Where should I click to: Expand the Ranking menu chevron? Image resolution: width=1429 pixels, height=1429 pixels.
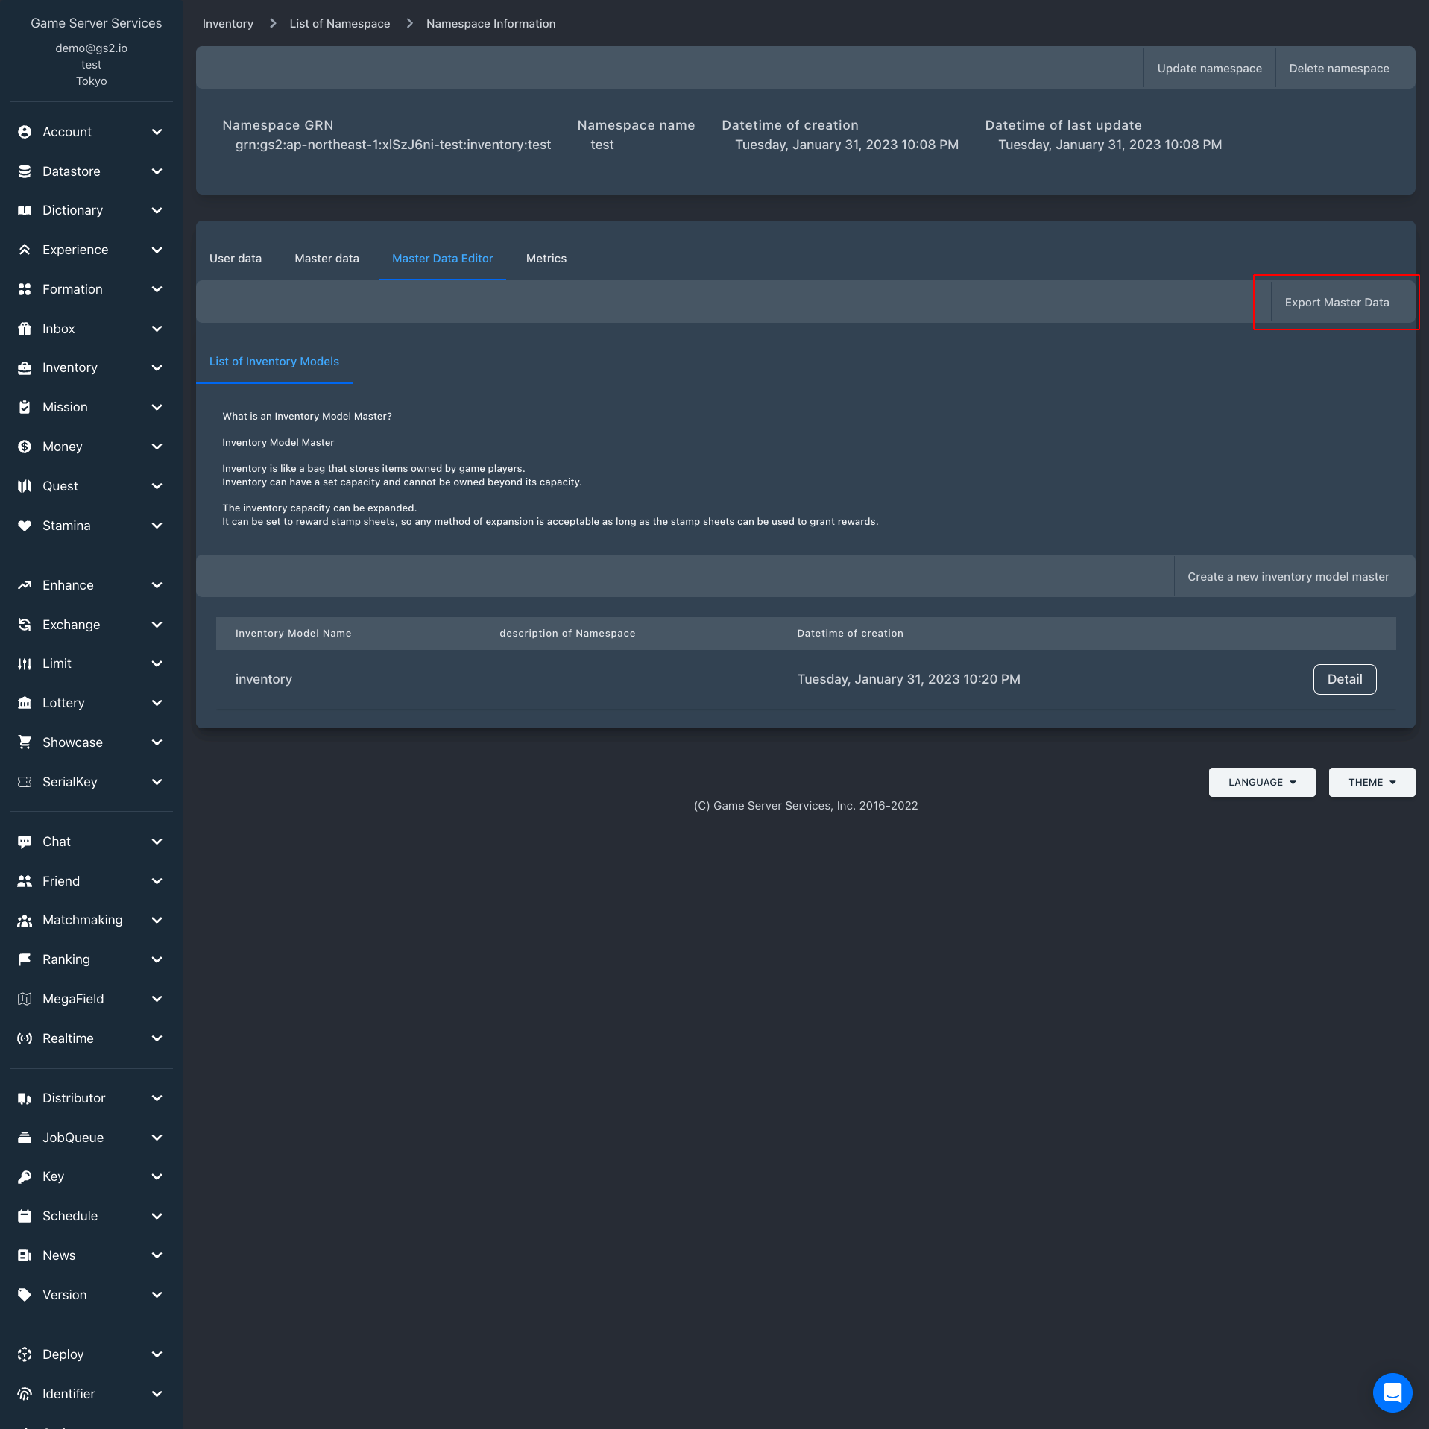(157, 959)
